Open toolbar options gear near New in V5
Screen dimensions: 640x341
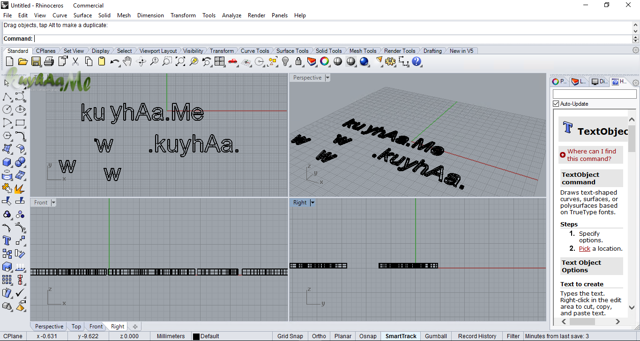636,50
